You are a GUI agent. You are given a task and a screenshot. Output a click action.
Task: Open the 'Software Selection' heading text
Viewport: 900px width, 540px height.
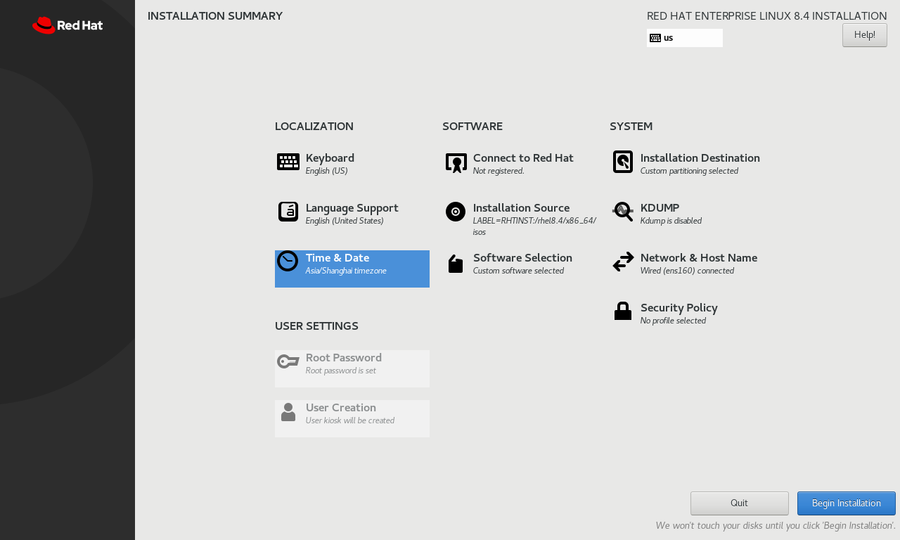pyautogui.click(x=522, y=258)
